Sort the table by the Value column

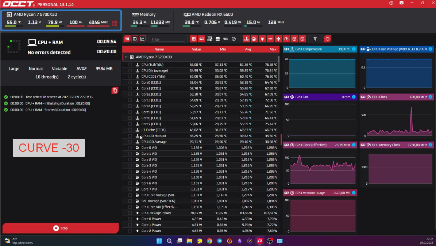tap(196, 49)
